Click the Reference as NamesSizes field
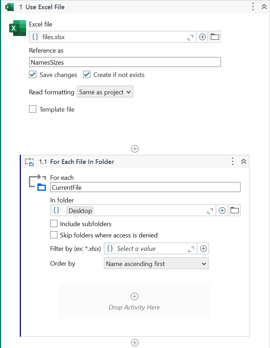The height and width of the screenshot is (348, 270). click(x=125, y=62)
